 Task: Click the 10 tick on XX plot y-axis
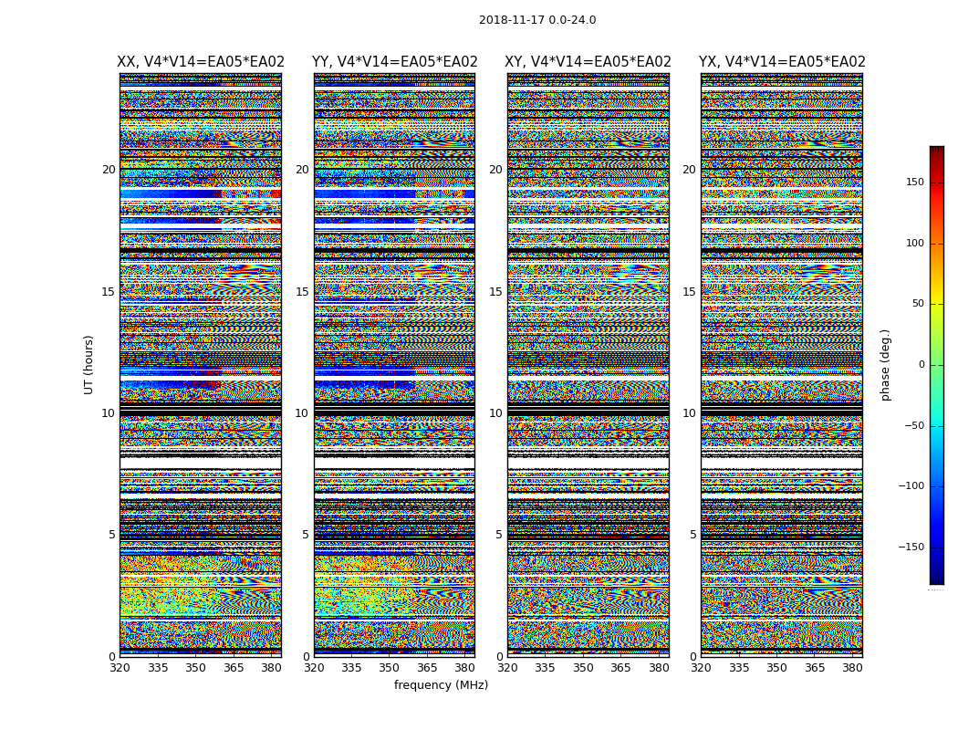pos(109,413)
